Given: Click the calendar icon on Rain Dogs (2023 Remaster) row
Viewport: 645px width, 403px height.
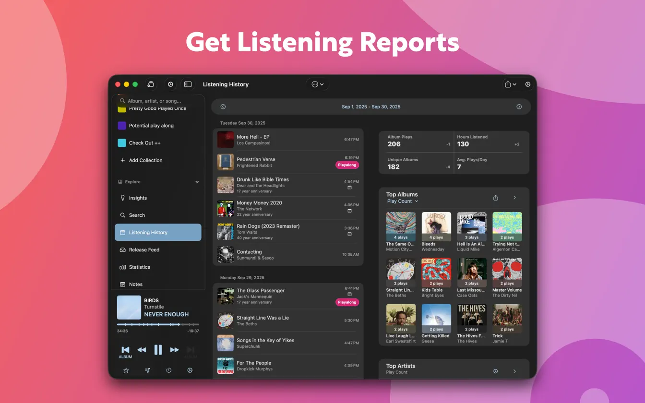Looking at the screenshot, I should click(349, 234).
